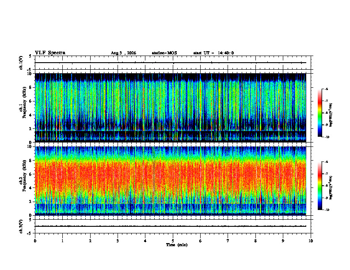Viewport: 350px width, 270px height.
Task: Click the time axis tick label "8"
Action: tap(255, 241)
